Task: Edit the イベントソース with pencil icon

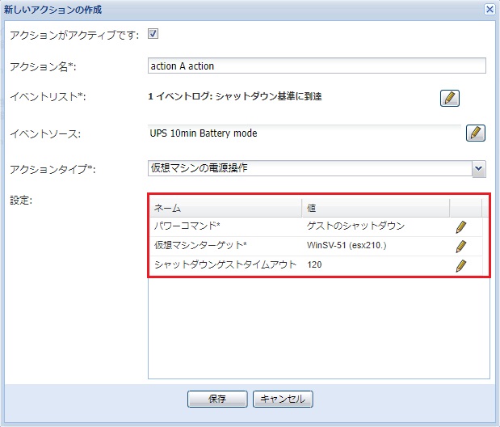Action: (476, 133)
